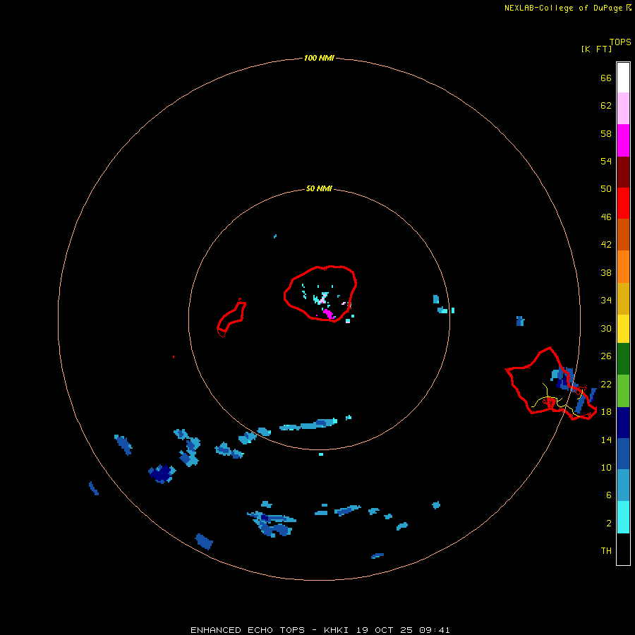The height and width of the screenshot is (635, 635).
Task: Click the light blue 6 kft swatch
Action: 623,485
